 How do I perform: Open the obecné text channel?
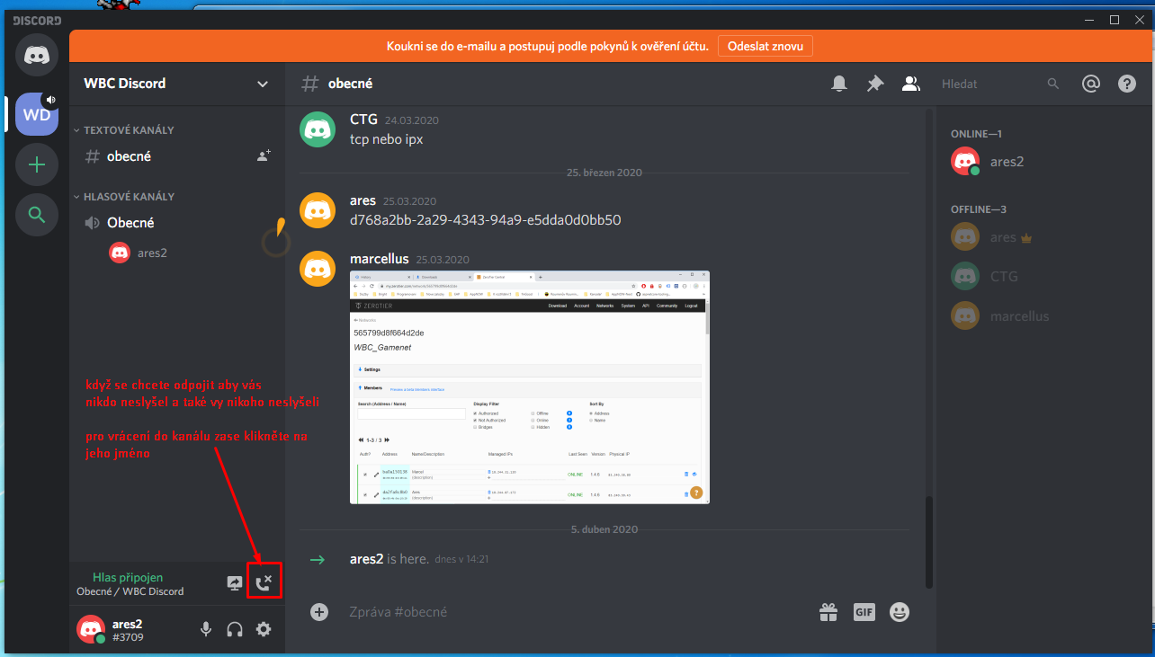[x=176, y=156]
